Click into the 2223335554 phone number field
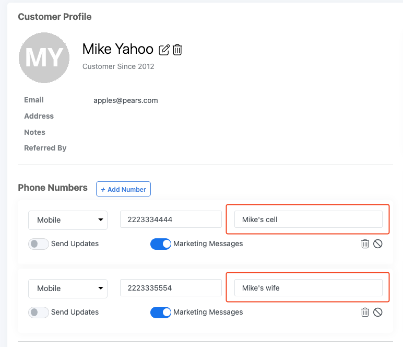This screenshot has height=347, width=403. (171, 288)
